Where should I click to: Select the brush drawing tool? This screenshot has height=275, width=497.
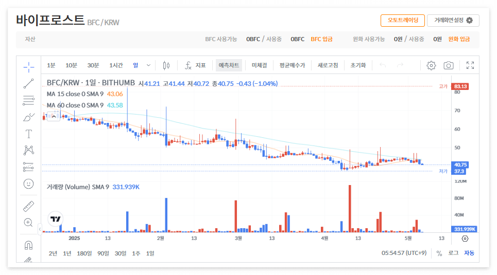pyautogui.click(x=28, y=117)
